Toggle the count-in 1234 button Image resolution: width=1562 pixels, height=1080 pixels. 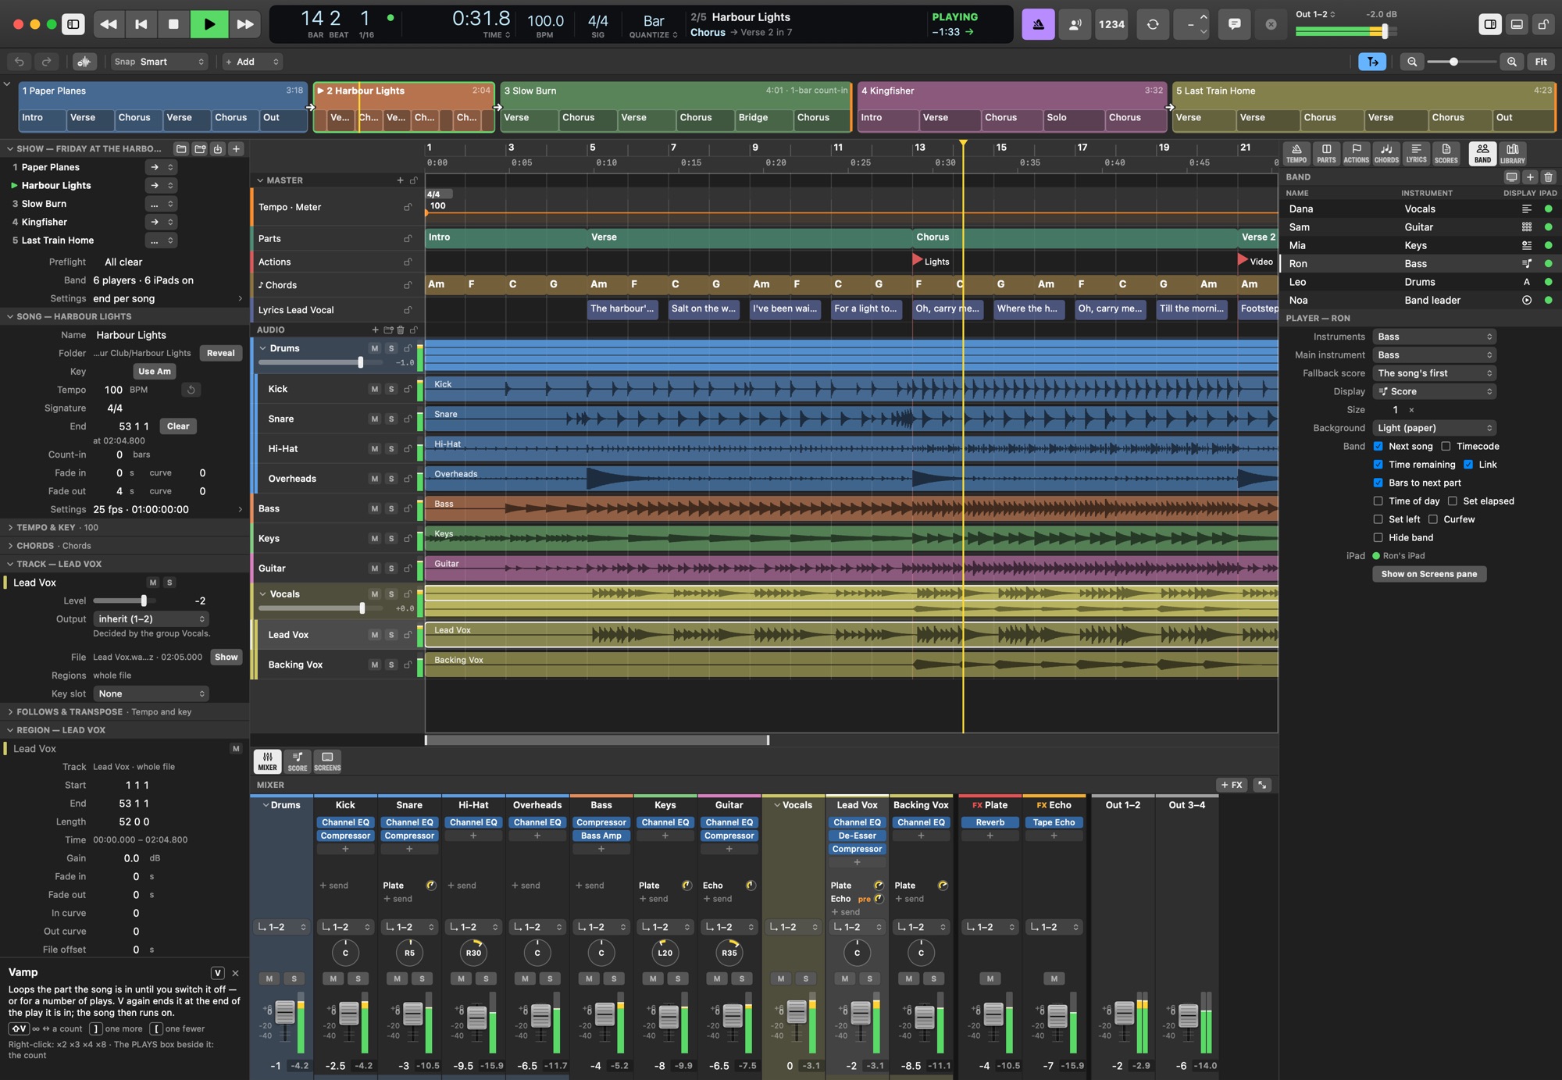point(1111,24)
